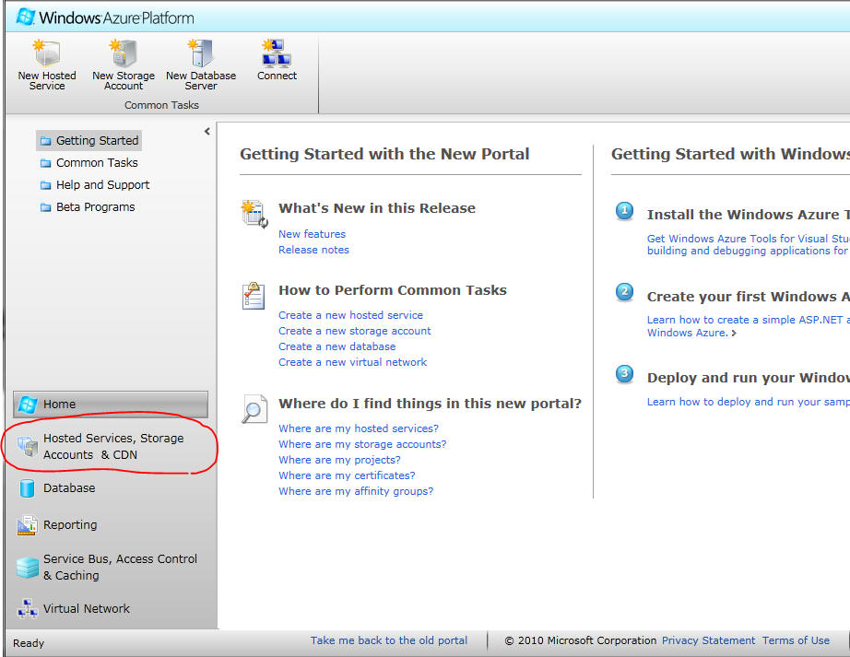Screen dimensions: 850x657
Task: Click the Database cylinder icon
Action: click(x=27, y=488)
